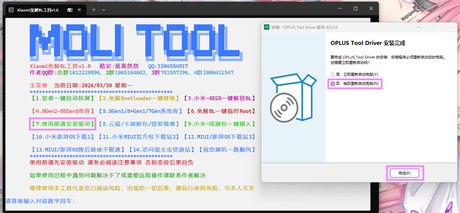This screenshot has height=213, width=460.
Task: Minimize the terminal window
Action: pyautogui.click(x=340, y=8)
